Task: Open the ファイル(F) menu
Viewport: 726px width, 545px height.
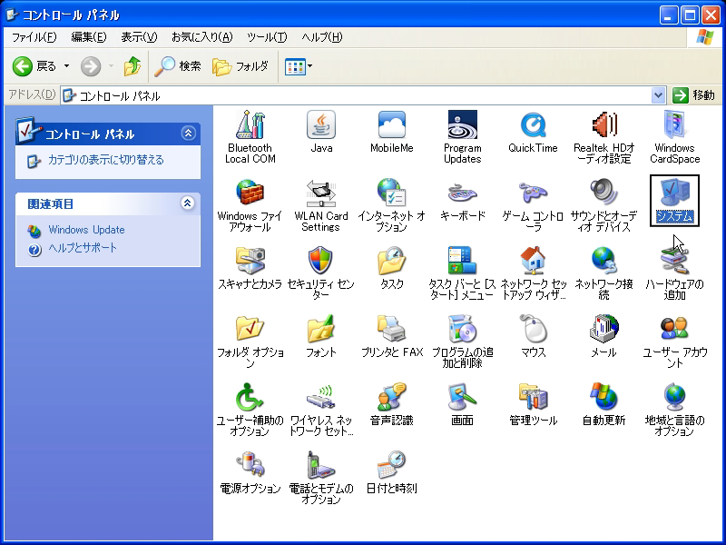Action: click(34, 37)
